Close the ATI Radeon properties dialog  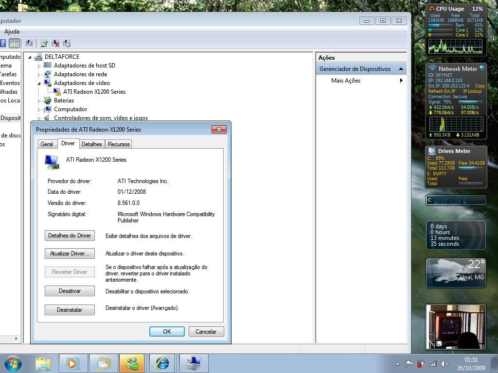(x=219, y=129)
